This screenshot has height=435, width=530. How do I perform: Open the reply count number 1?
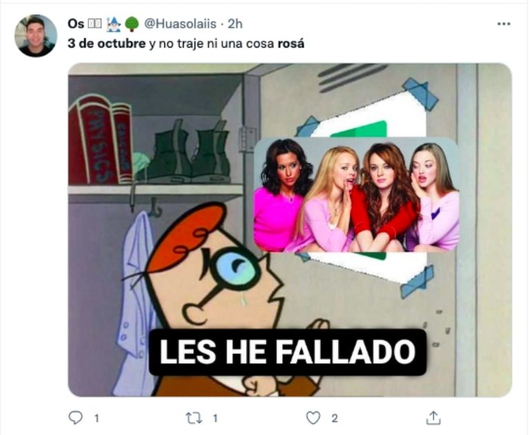tap(97, 418)
